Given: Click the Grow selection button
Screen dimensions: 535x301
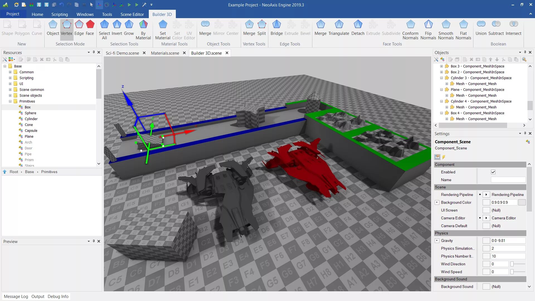Looking at the screenshot, I should coord(129,28).
